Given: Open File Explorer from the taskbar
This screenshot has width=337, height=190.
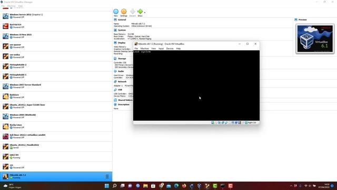Looking at the screenshot, I should click(145, 186).
